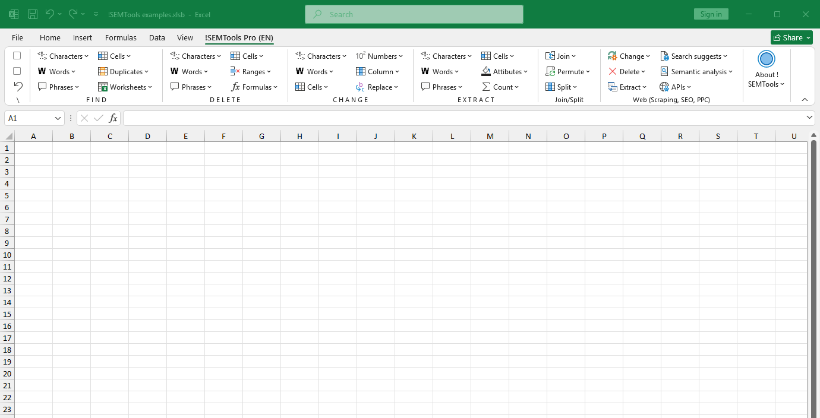Viewport: 820px width, 418px height.
Task: Select the Permute tool in Join/Split group
Action: (568, 71)
